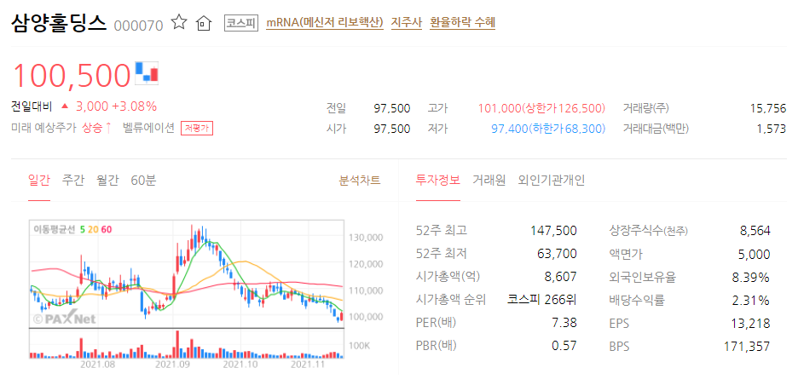Click the 액면가 value 5,000

[755, 254]
